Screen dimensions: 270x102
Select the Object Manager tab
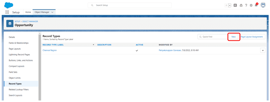point(42,12)
